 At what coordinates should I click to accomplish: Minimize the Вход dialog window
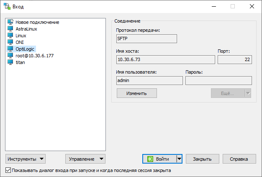coord(214,7)
